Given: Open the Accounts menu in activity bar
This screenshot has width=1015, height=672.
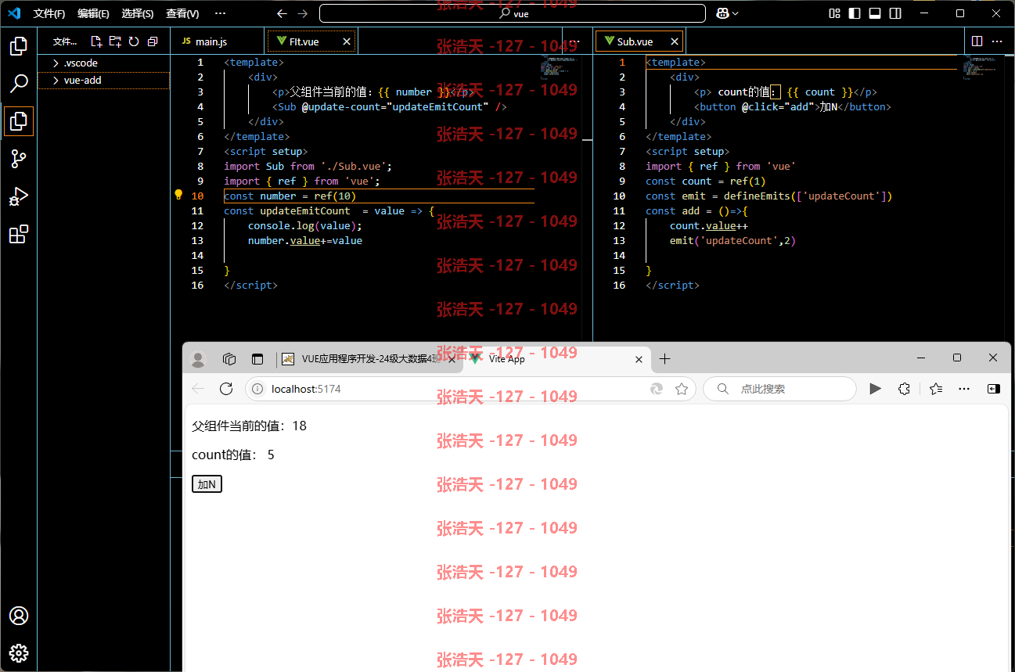Looking at the screenshot, I should click(19, 616).
